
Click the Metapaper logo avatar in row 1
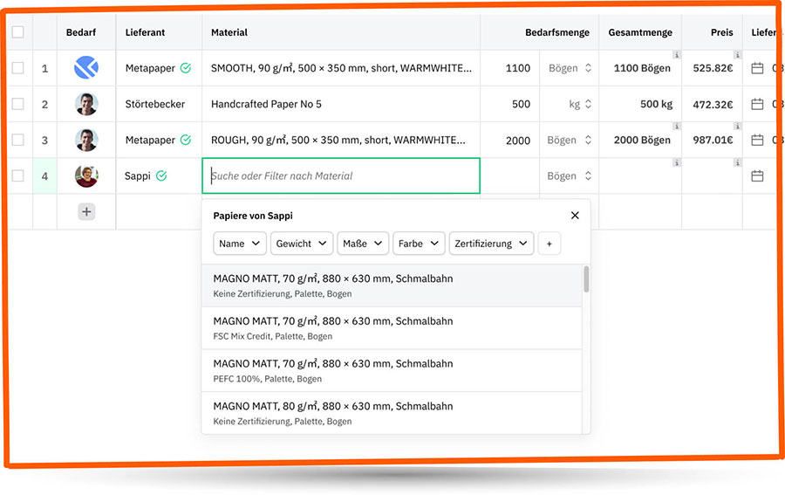[86, 67]
